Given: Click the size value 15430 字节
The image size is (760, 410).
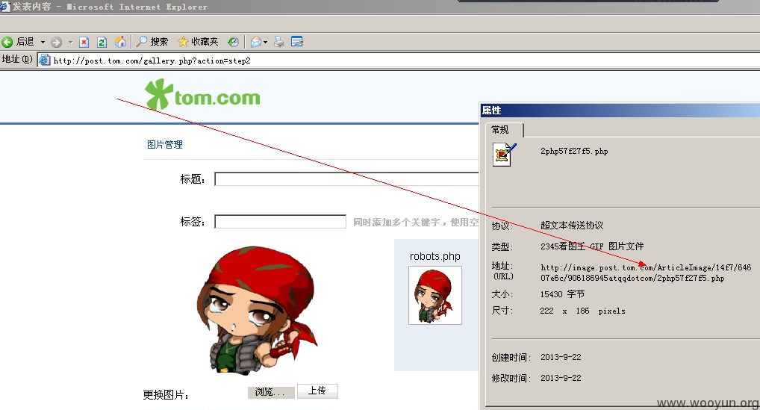Looking at the screenshot, I should (x=562, y=294).
